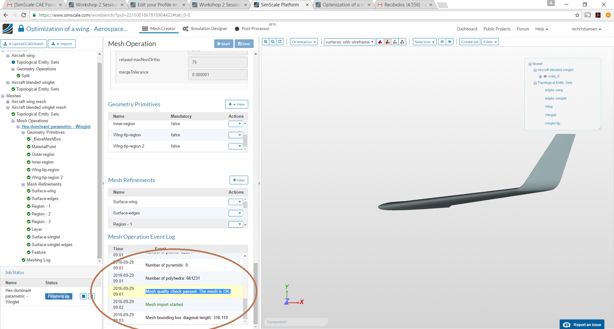
Task: Expand the solid_0 node
Action: coord(540,76)
